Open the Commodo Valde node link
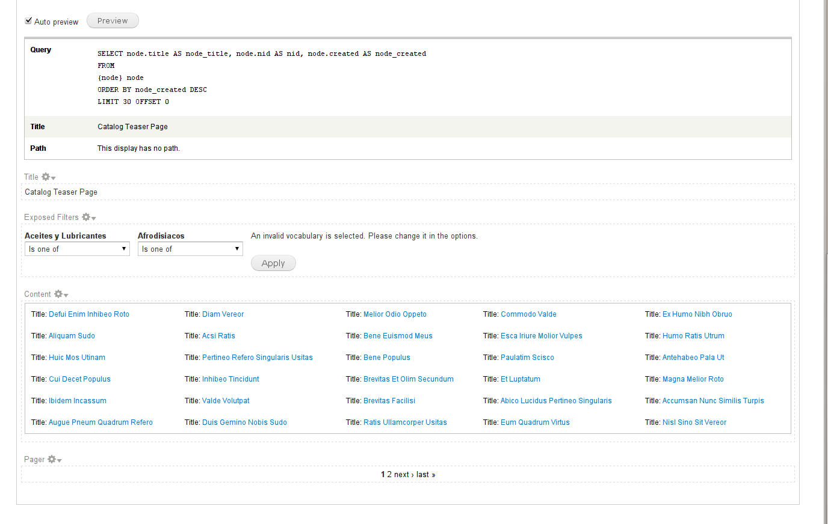The height and width of the screenshot is (524, 828). (x=528, y=314)
